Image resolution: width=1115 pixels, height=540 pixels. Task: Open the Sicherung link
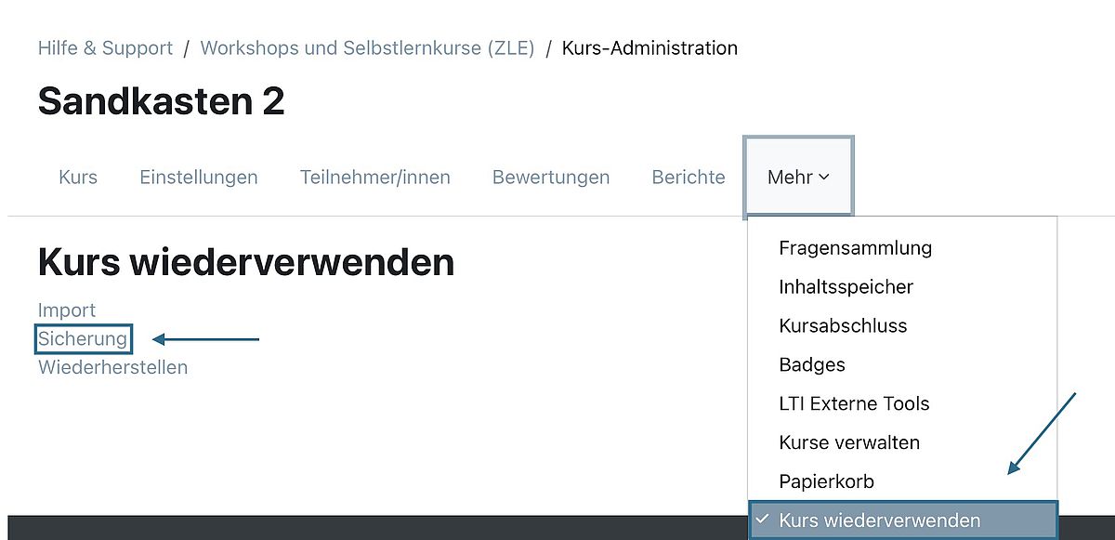click(x=83, y=339)
